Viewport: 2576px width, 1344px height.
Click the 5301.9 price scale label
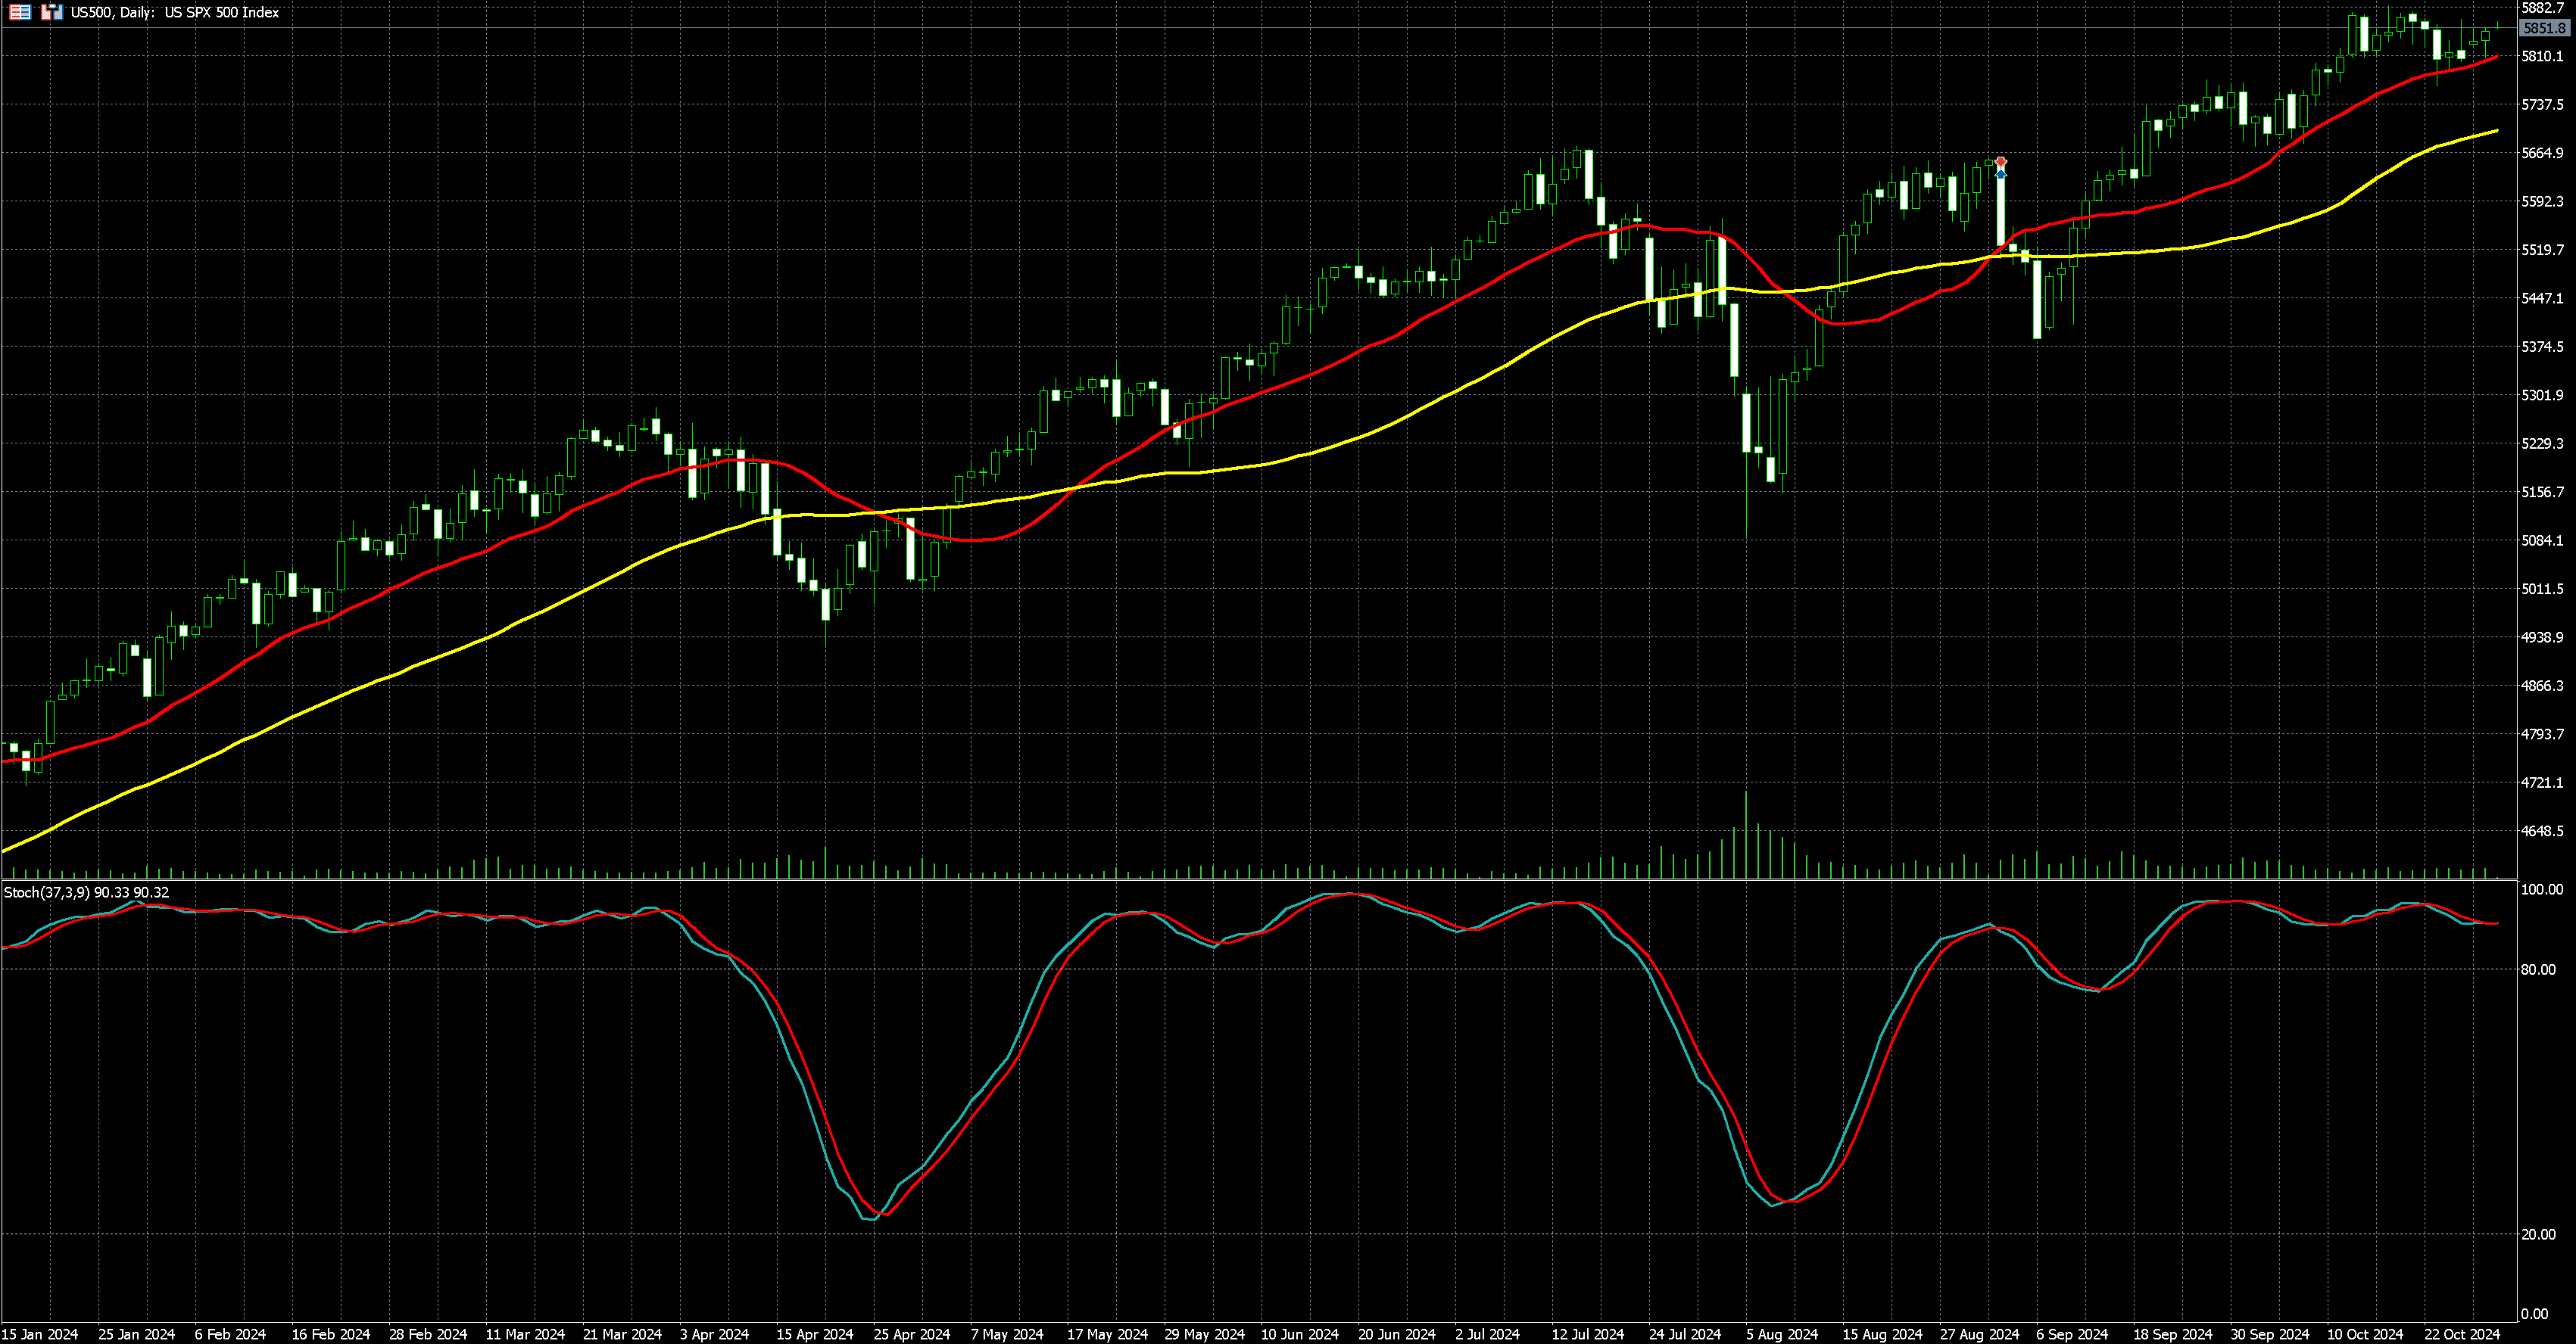coord(2542,396)
